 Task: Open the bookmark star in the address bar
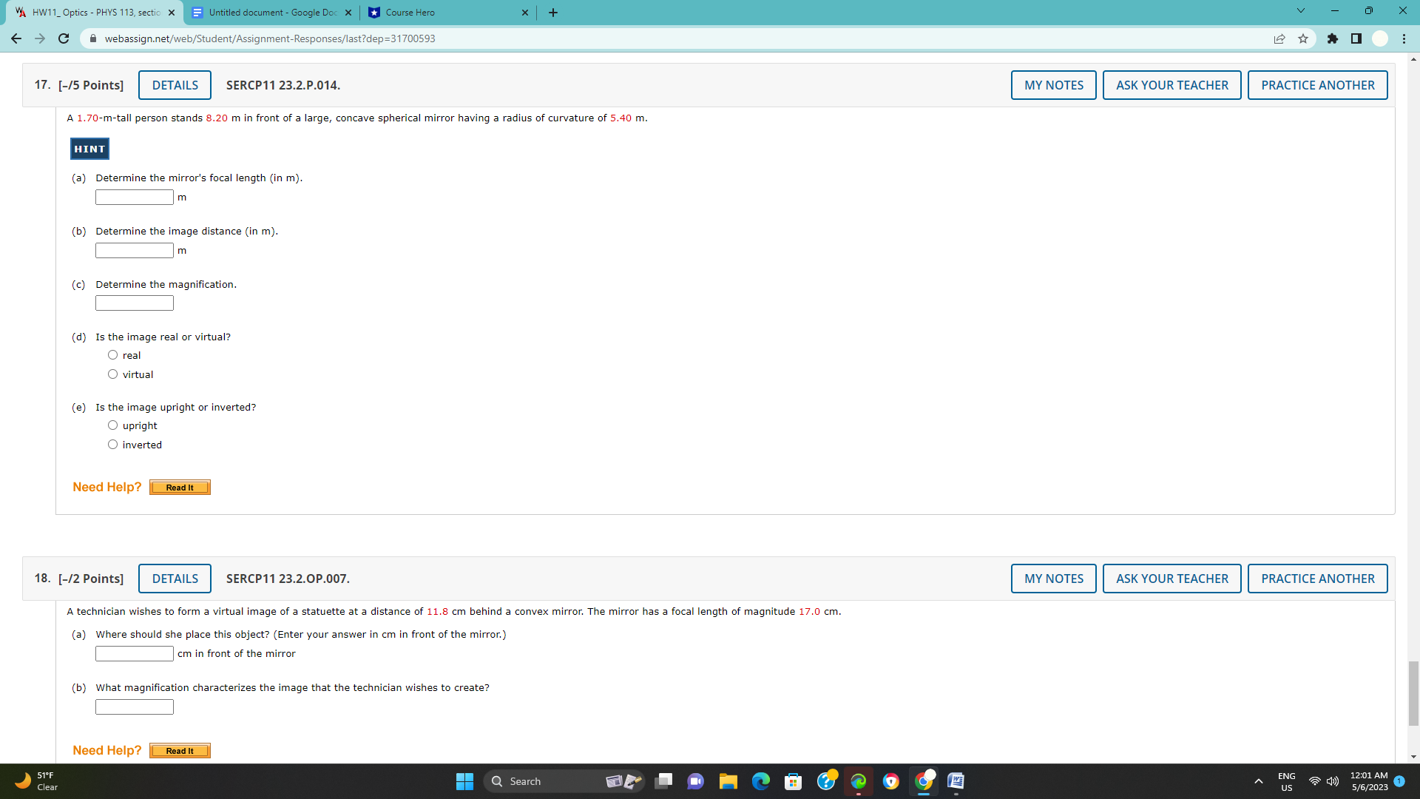[1304, 38]
